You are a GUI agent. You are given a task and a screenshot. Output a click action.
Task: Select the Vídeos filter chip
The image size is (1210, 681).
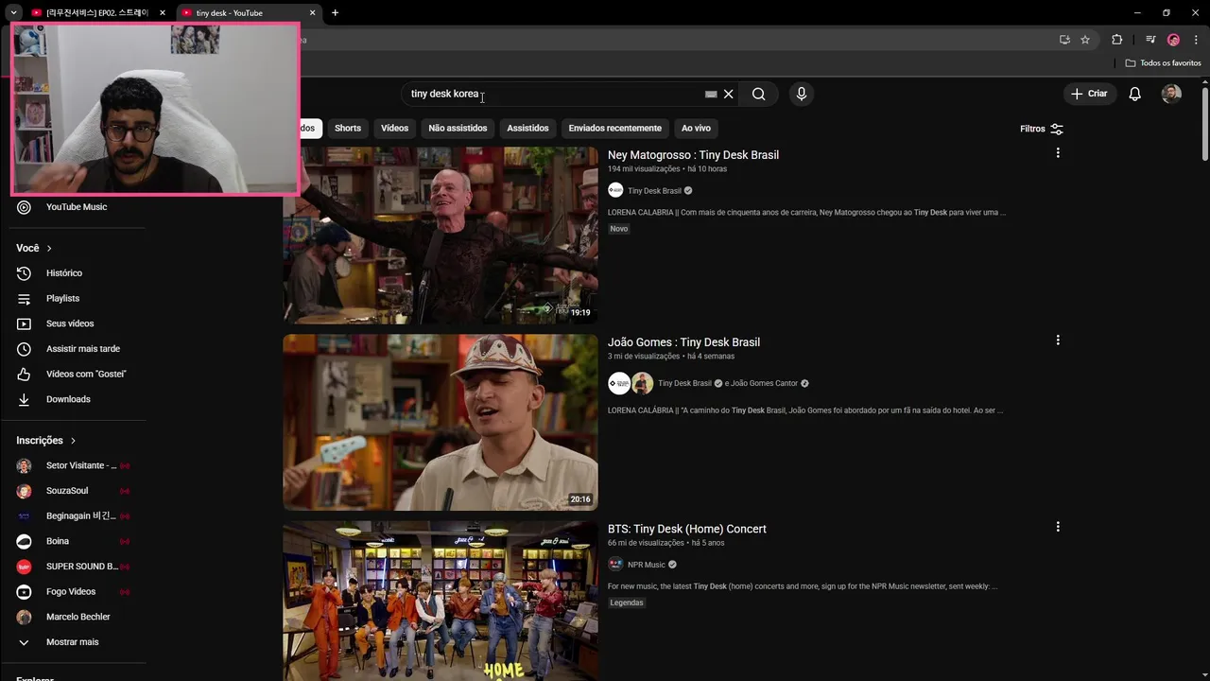pyautogui.click(x=394, y=129)
